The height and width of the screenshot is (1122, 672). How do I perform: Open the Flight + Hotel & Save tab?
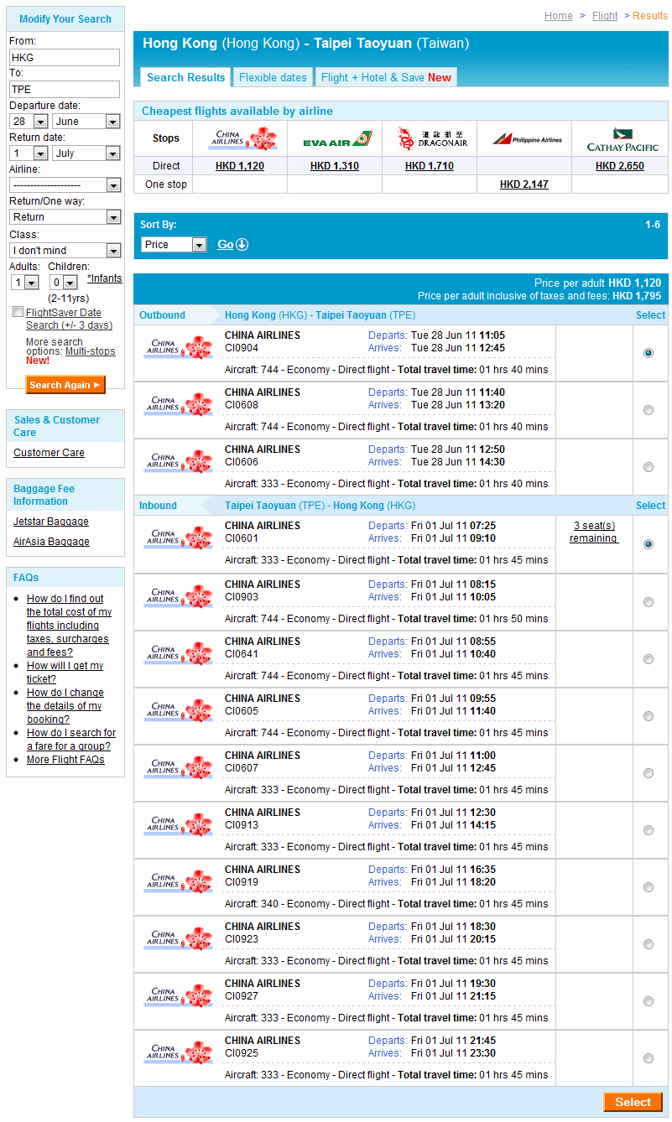[386, 77]
